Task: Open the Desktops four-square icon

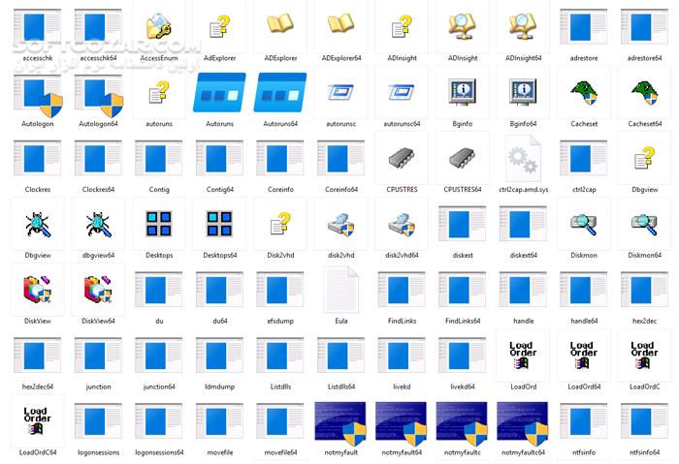Action: tap(159, 224)
